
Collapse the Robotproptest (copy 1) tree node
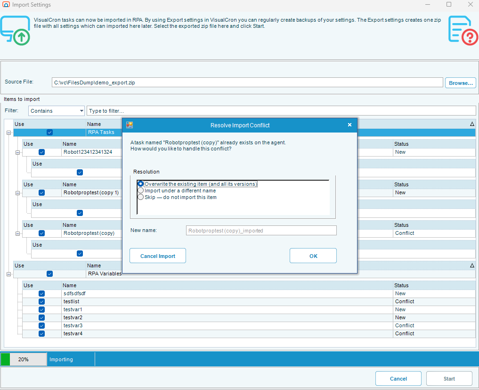tap(18, 193)
